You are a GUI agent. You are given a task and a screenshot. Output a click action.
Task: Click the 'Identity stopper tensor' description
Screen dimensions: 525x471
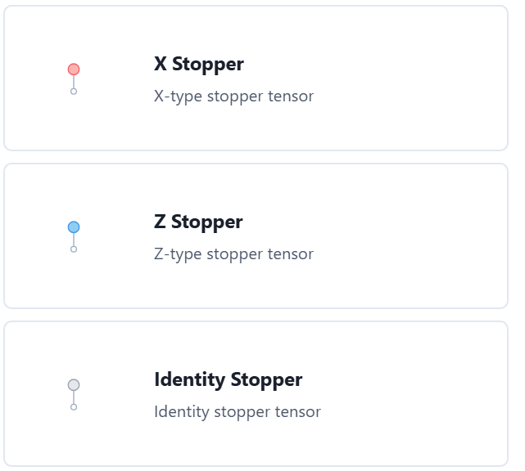238,411
